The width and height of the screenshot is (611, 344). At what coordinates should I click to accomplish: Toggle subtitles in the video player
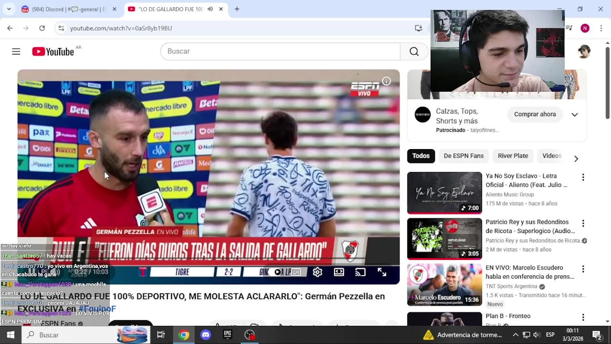296,272
